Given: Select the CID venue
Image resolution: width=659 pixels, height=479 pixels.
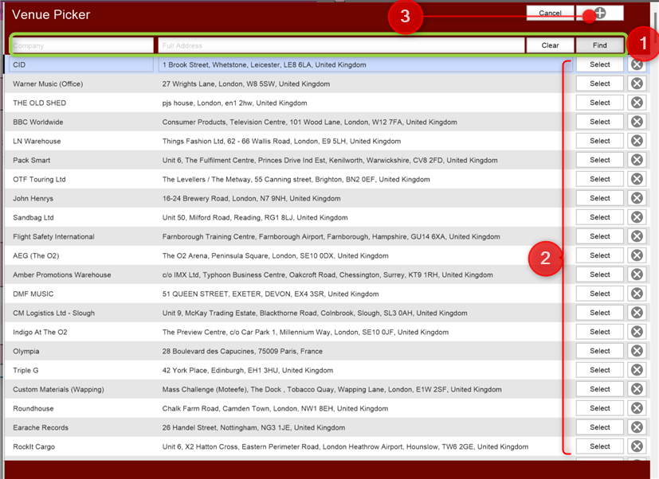Looking at the screenshot, I should (x=600, y=64).
